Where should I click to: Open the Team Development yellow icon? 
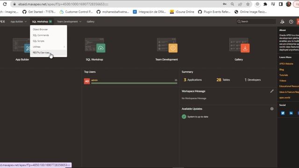(173, 48)
